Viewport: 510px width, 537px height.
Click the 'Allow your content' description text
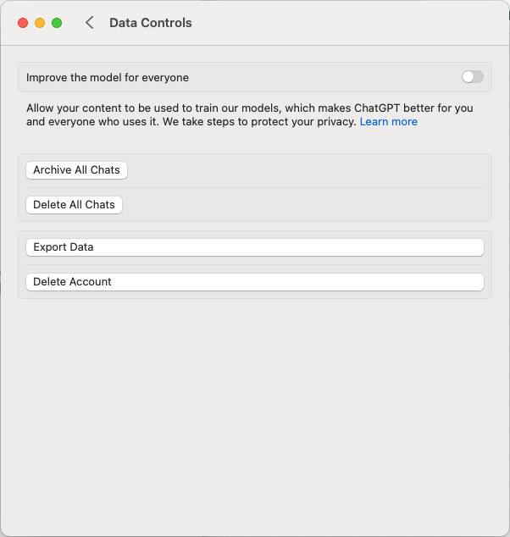(250, 115)
